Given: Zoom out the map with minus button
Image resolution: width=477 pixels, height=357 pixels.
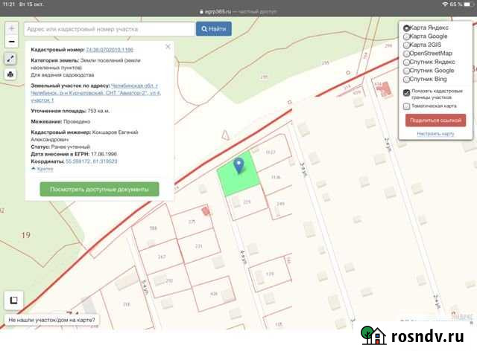Looking at the screenshot, I should point(12,42).
